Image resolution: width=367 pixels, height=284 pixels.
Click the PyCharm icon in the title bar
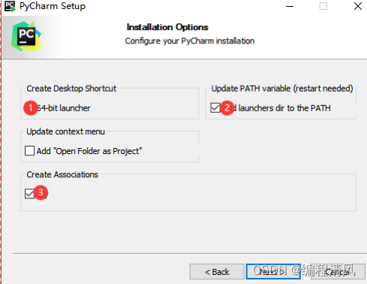point(10,6)
